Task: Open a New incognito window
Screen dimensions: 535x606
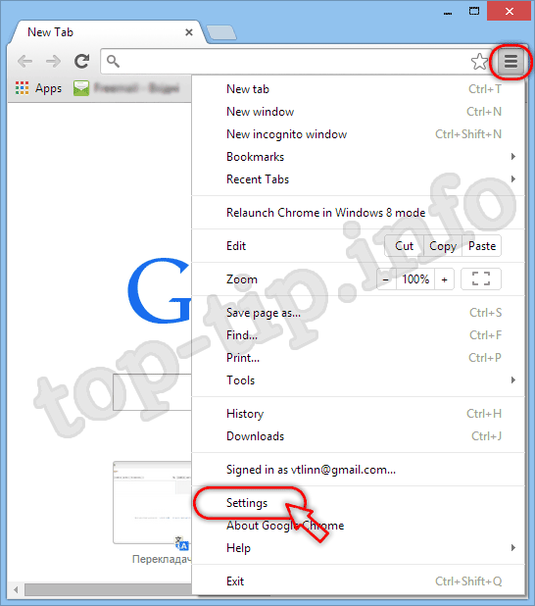Action: point(358,134)
